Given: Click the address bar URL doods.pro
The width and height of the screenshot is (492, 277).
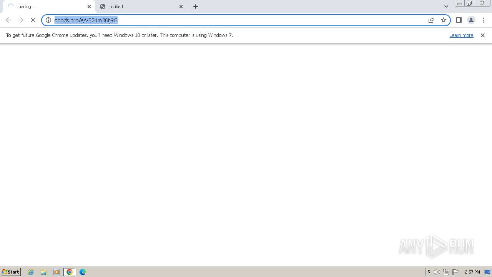Looking at the screenshot, I should click(x=86, y=20).
